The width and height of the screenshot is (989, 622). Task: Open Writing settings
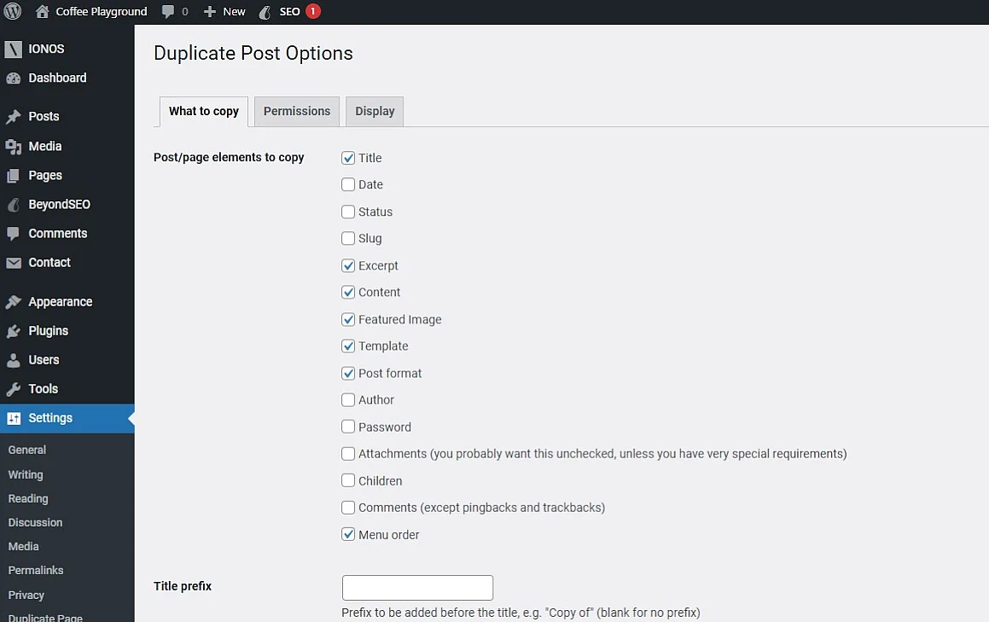click(26, 474)
